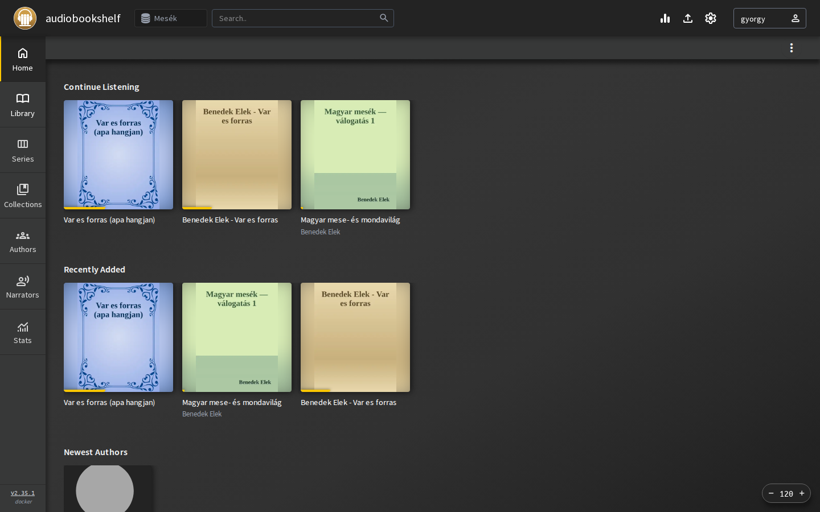Open Library in sidebar
This screenshot has height=512, width=820.
(23, 105)
